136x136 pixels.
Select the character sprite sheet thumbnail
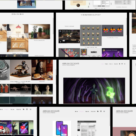tap(91, 35)
